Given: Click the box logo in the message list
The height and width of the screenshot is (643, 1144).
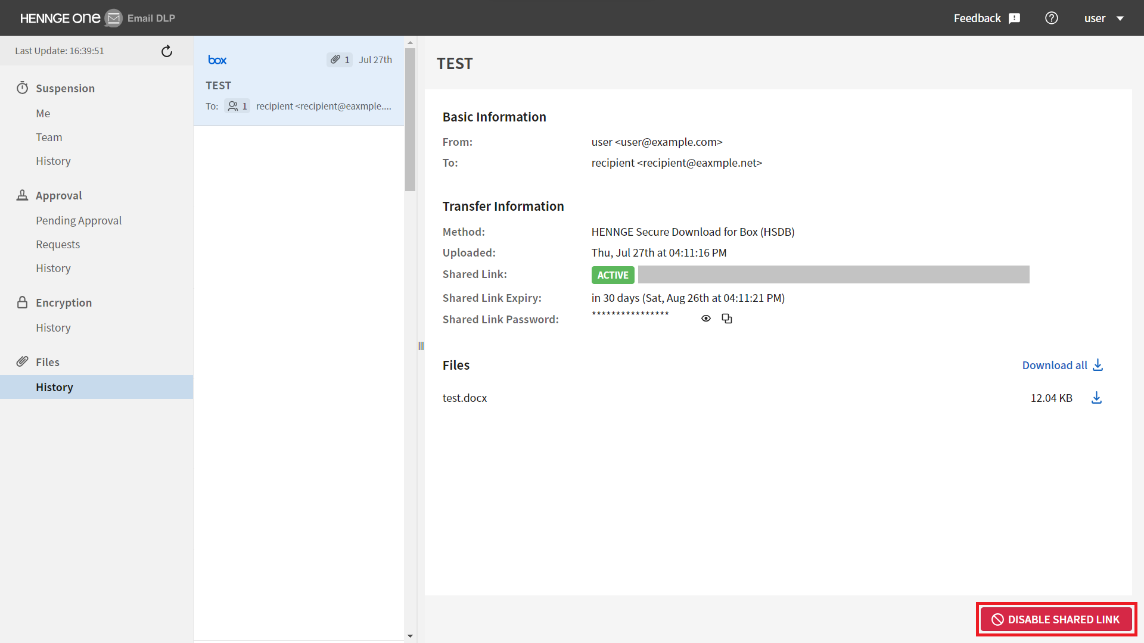Looking at the screenshot, I should (x=217, y=60).
